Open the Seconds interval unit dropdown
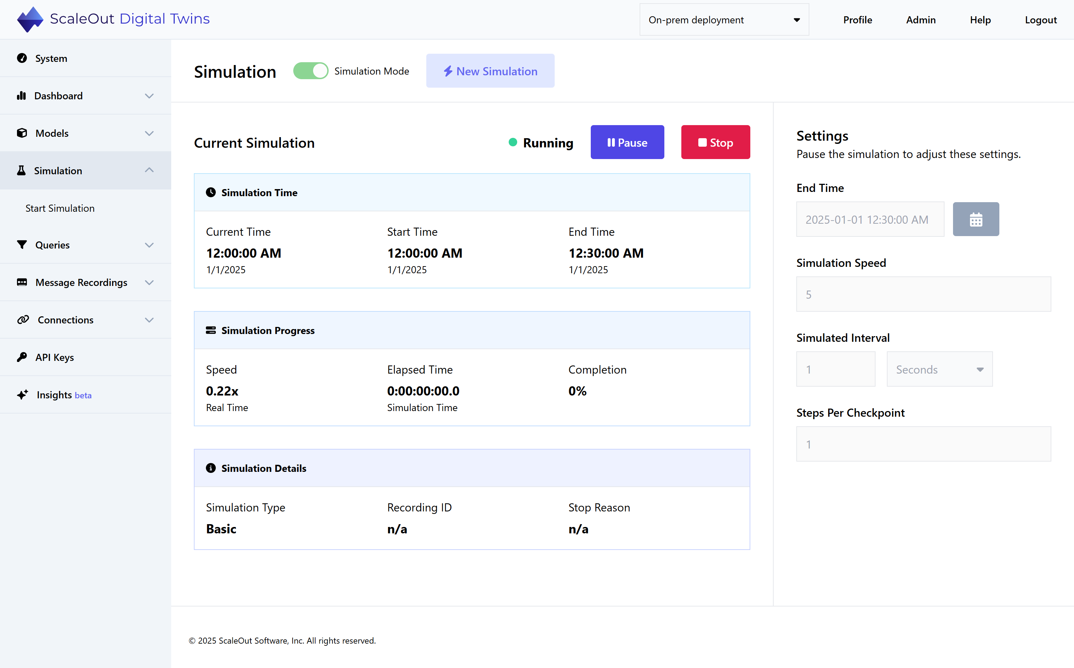 click(940, 369)
